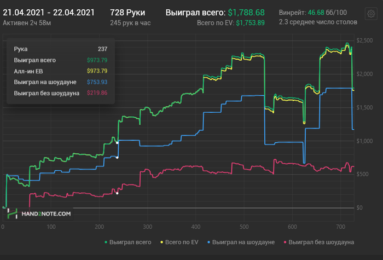Click the 700 x-axis tick label
The image size is (383, 260).
pyautogui.click(x=340, y=227)
